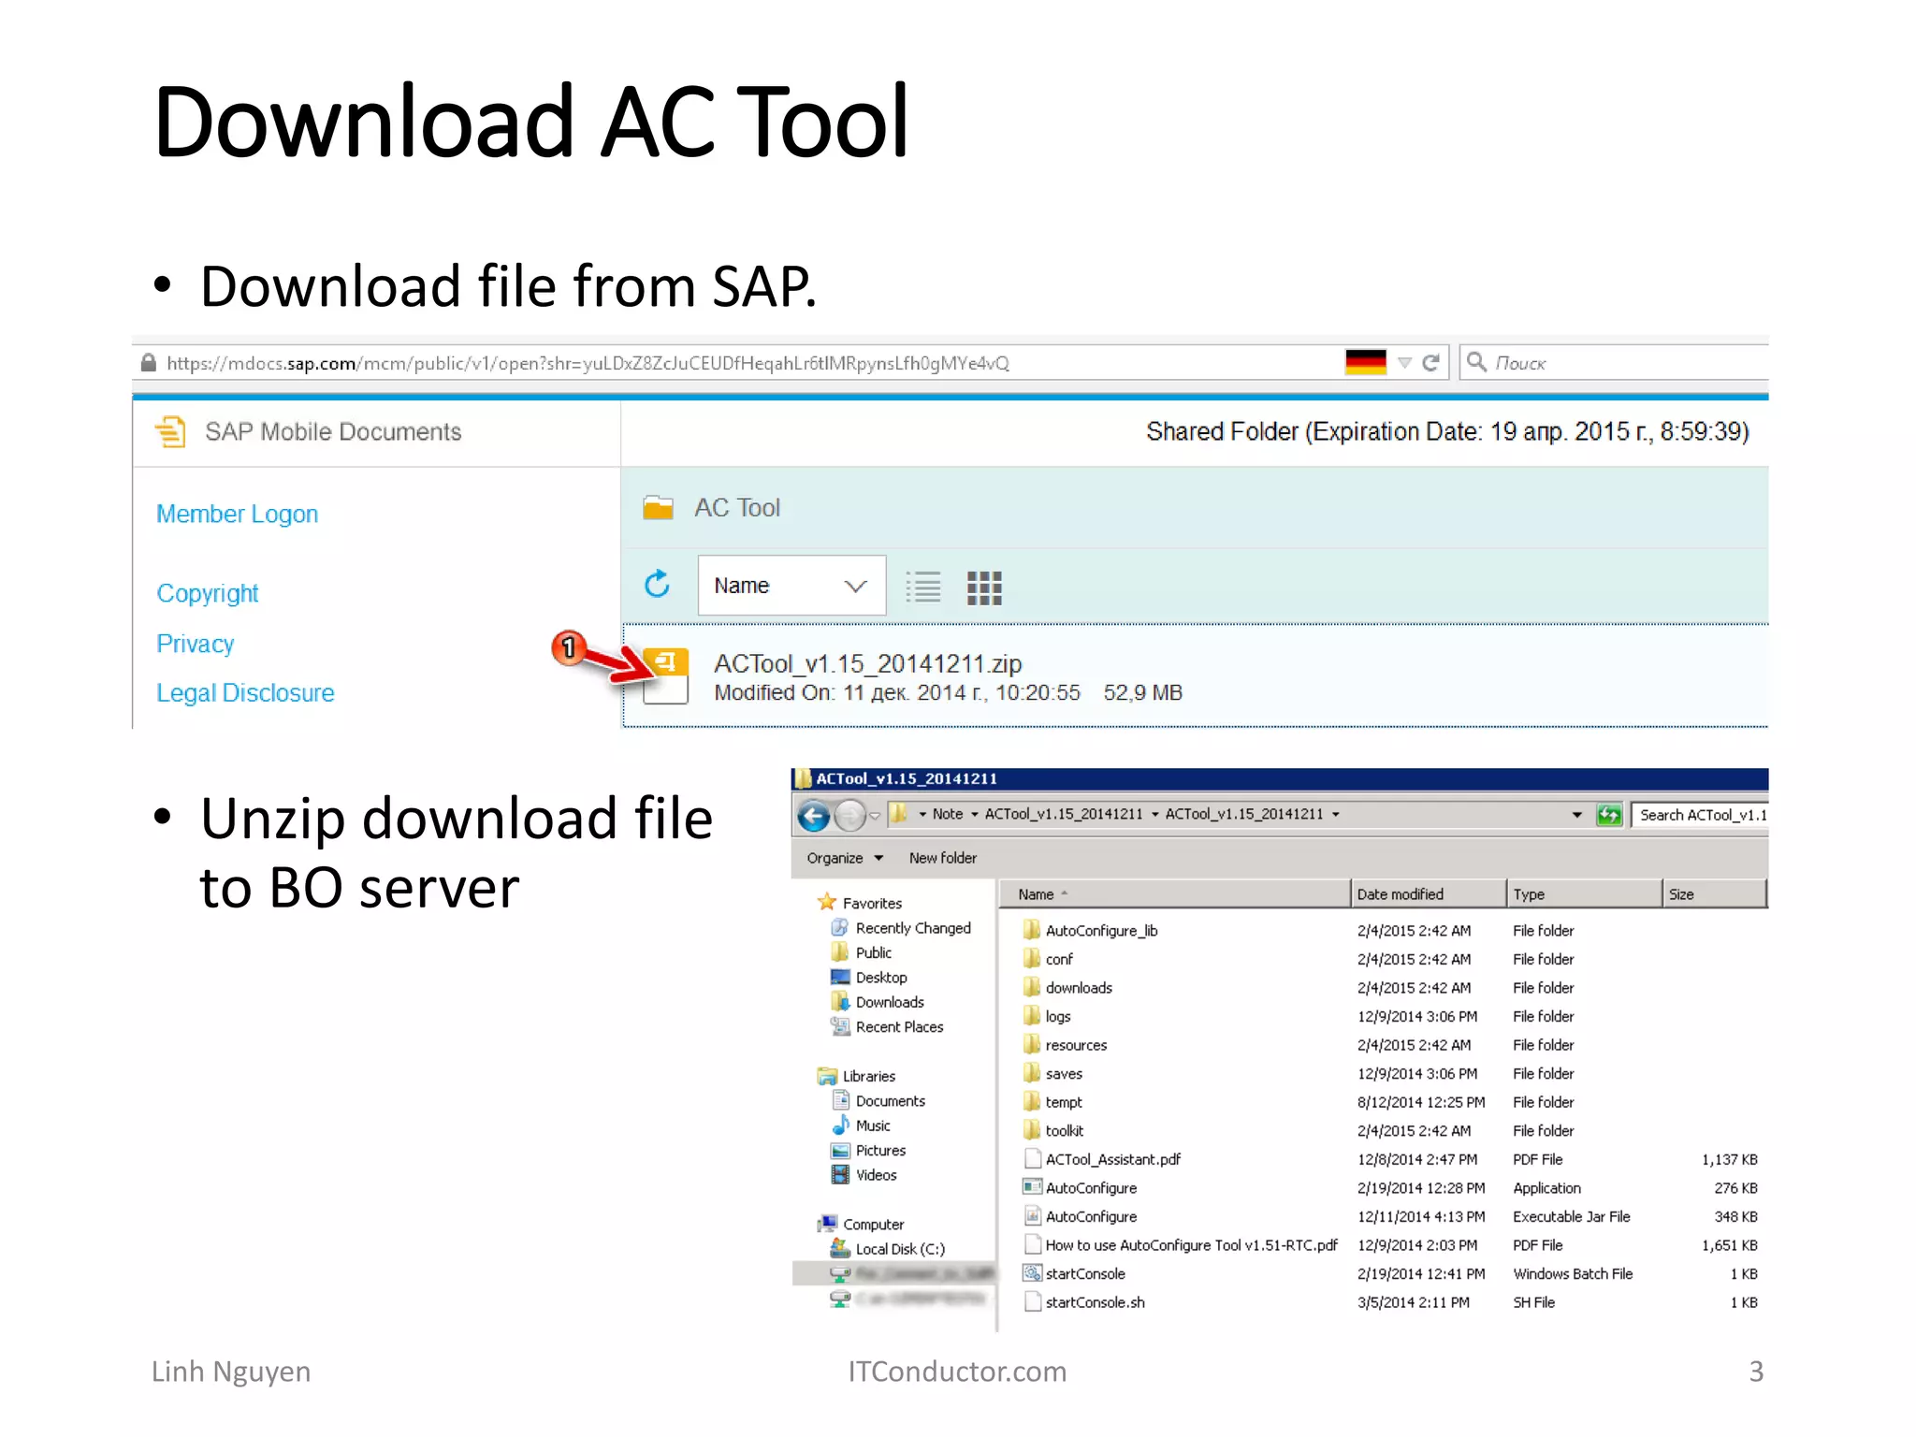Click the Explorer Forward button
The width and height of the screenshot is (1916, 1437).
(x=849, y=816)
